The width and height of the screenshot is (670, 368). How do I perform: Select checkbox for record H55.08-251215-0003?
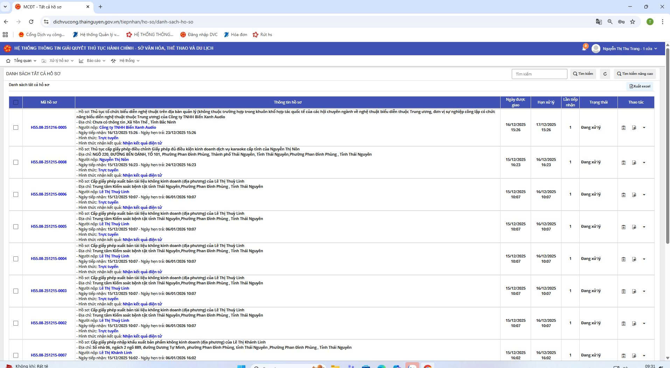(16, 291)
